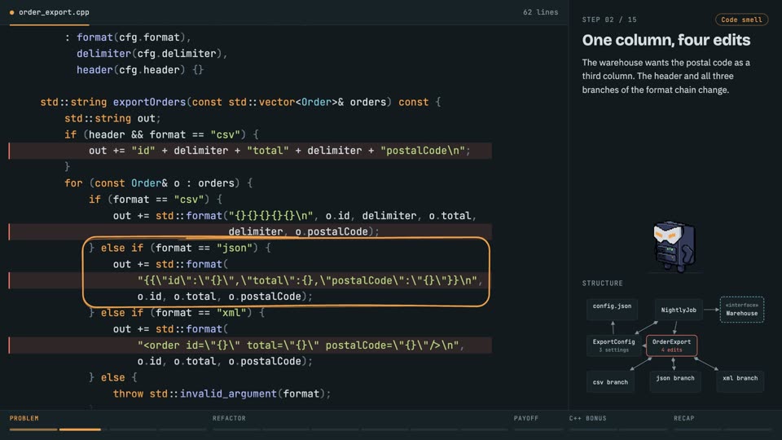Click the progress segment directly under C++ BONUS

(594, 429)
